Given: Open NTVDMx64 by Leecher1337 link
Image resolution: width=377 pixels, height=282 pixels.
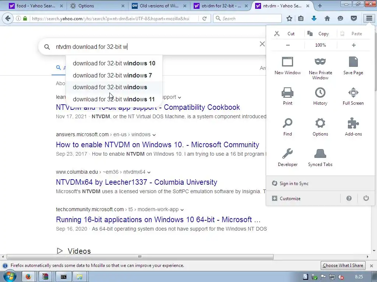Looking at the screenshot, I should (136, 182).
